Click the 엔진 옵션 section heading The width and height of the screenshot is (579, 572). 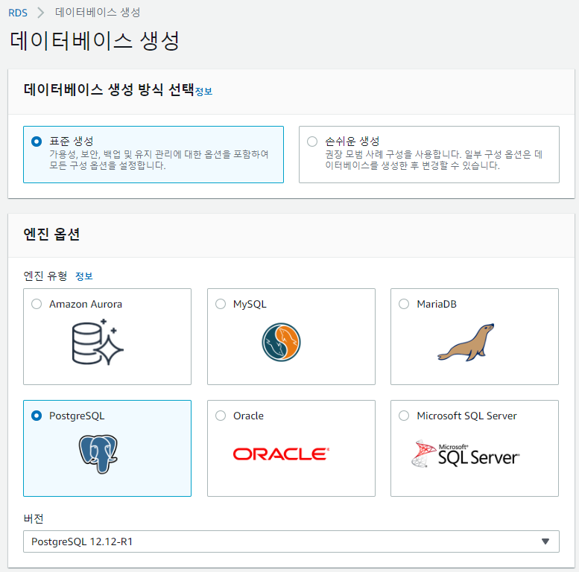click(51, 234)
